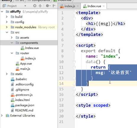Collapse the components folder
Screen dimensions: 137x128
coord(12,43)
